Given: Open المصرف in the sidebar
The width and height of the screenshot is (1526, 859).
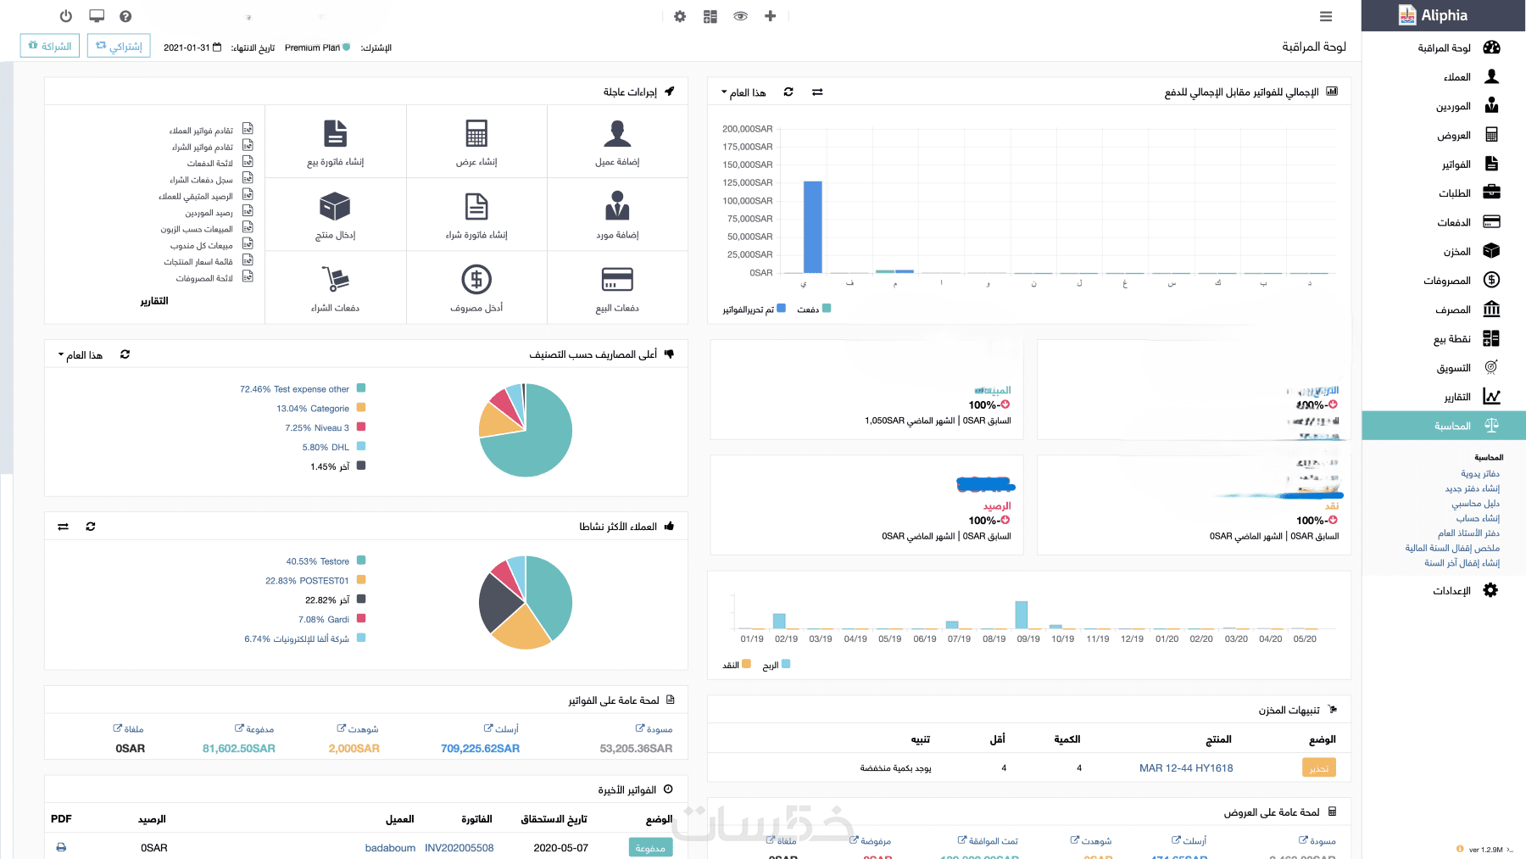Looking at the screenshot, I should tap(1468, 310).
